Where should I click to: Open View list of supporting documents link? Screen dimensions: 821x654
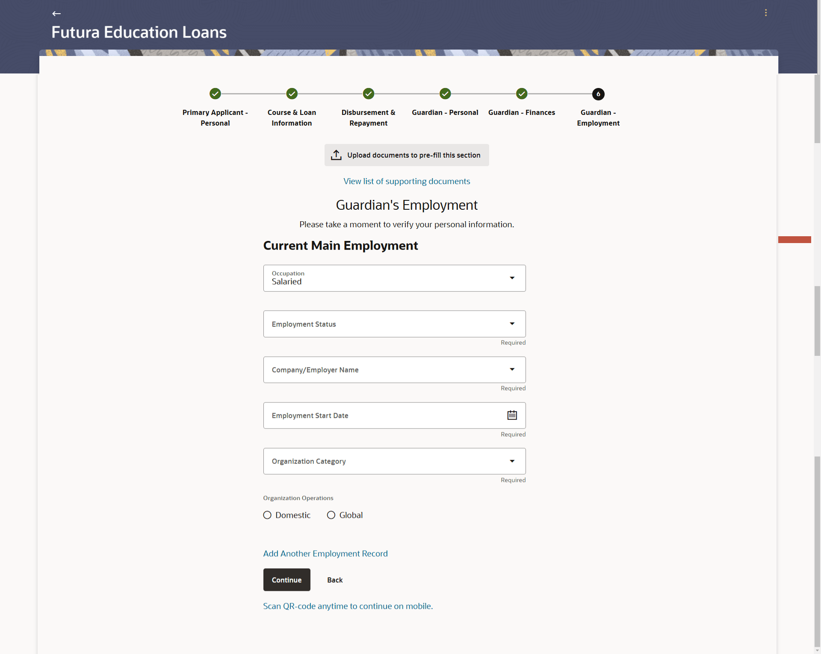(407, 181)
